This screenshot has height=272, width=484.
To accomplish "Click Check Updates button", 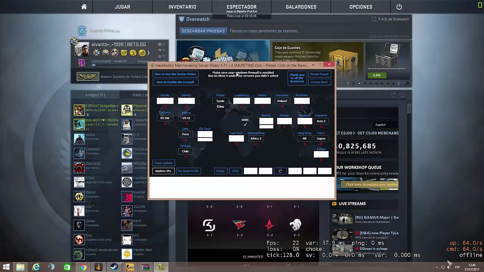I will (x=163, y=163).
